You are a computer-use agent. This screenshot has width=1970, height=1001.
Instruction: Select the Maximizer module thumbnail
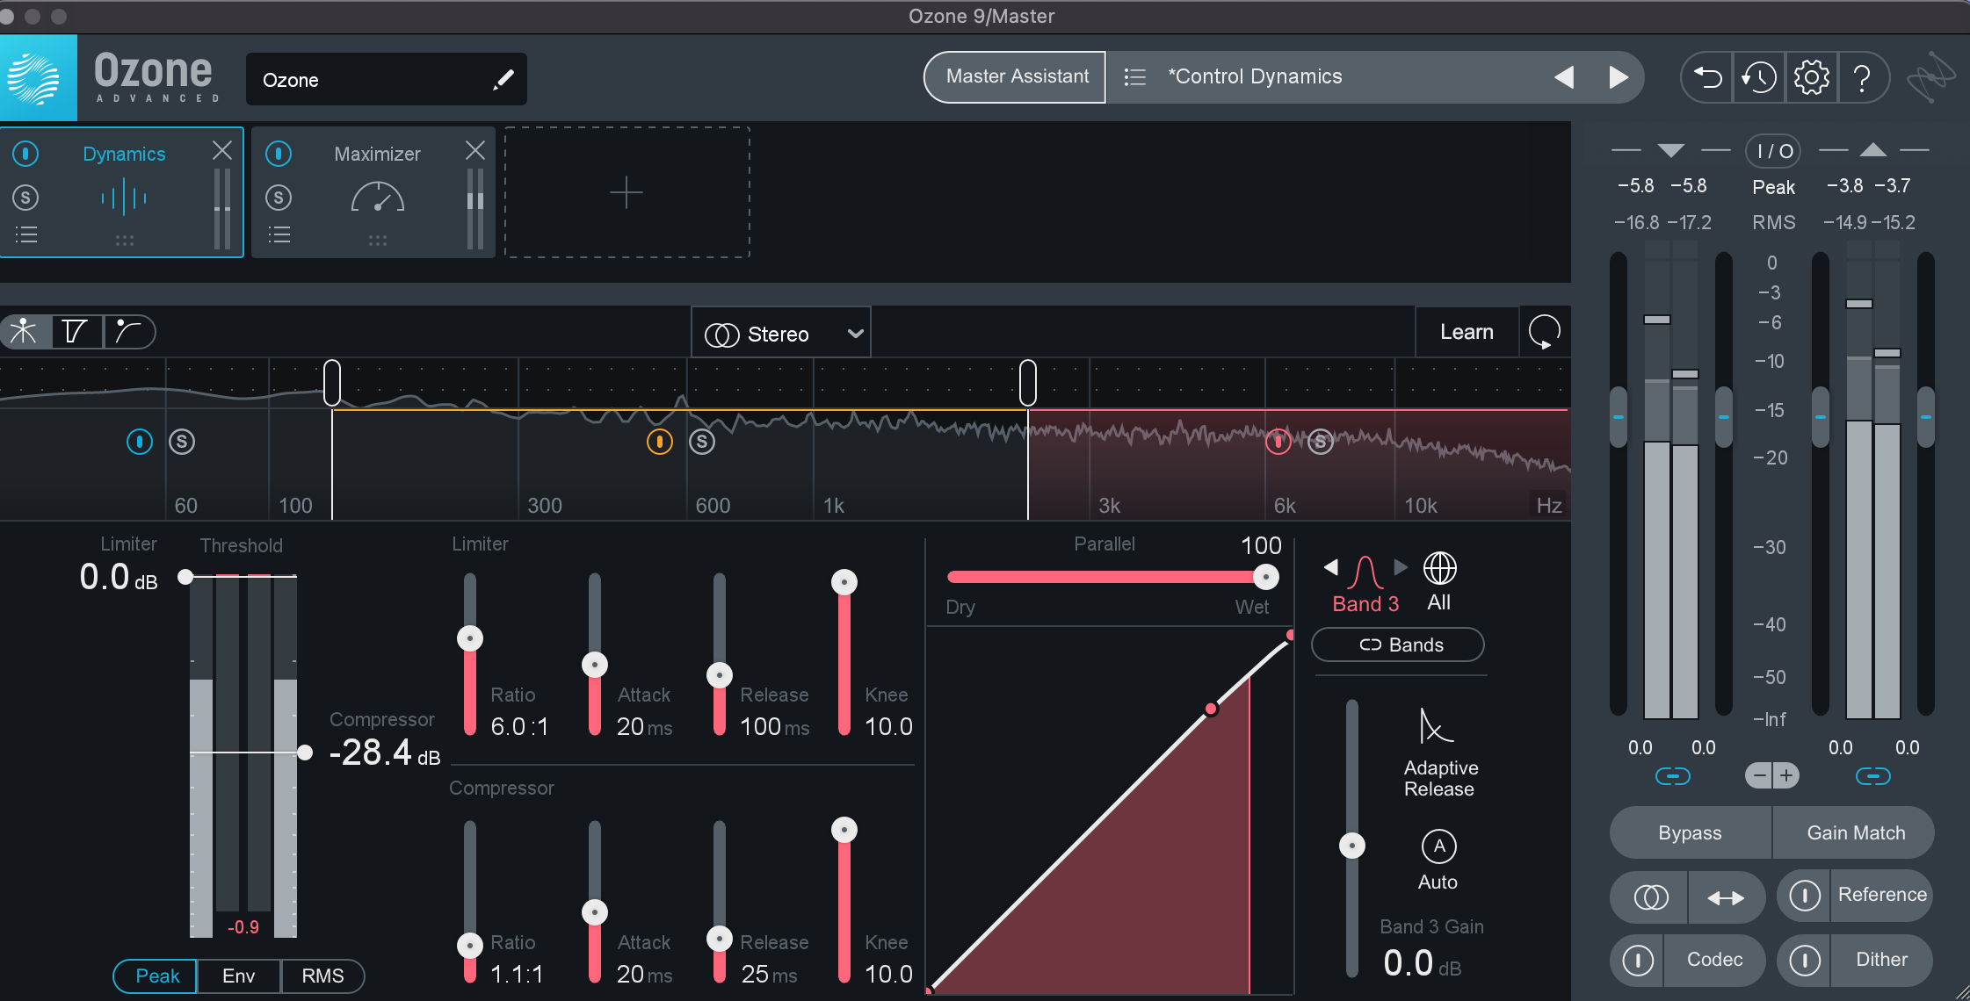point(377,198)
